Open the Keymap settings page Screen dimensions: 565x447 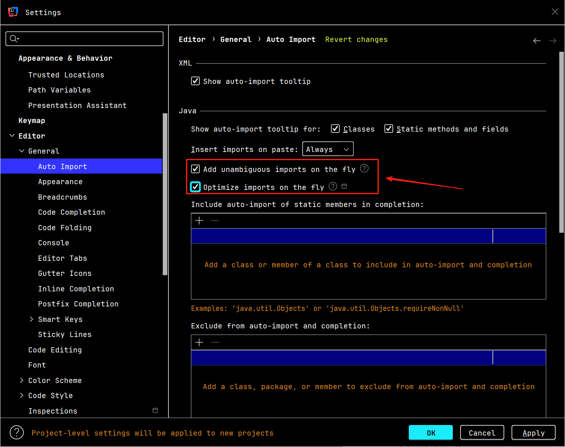coord(32,121)
